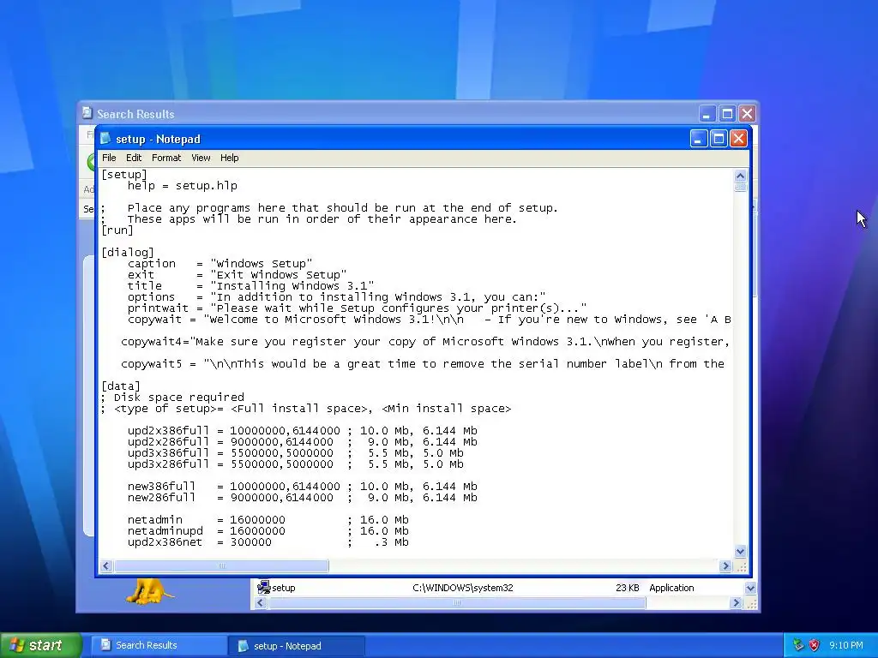Viewport: 878px width, 658px height.
Task: Open the File menu in Notepad
Action: (x=109, y=158)
